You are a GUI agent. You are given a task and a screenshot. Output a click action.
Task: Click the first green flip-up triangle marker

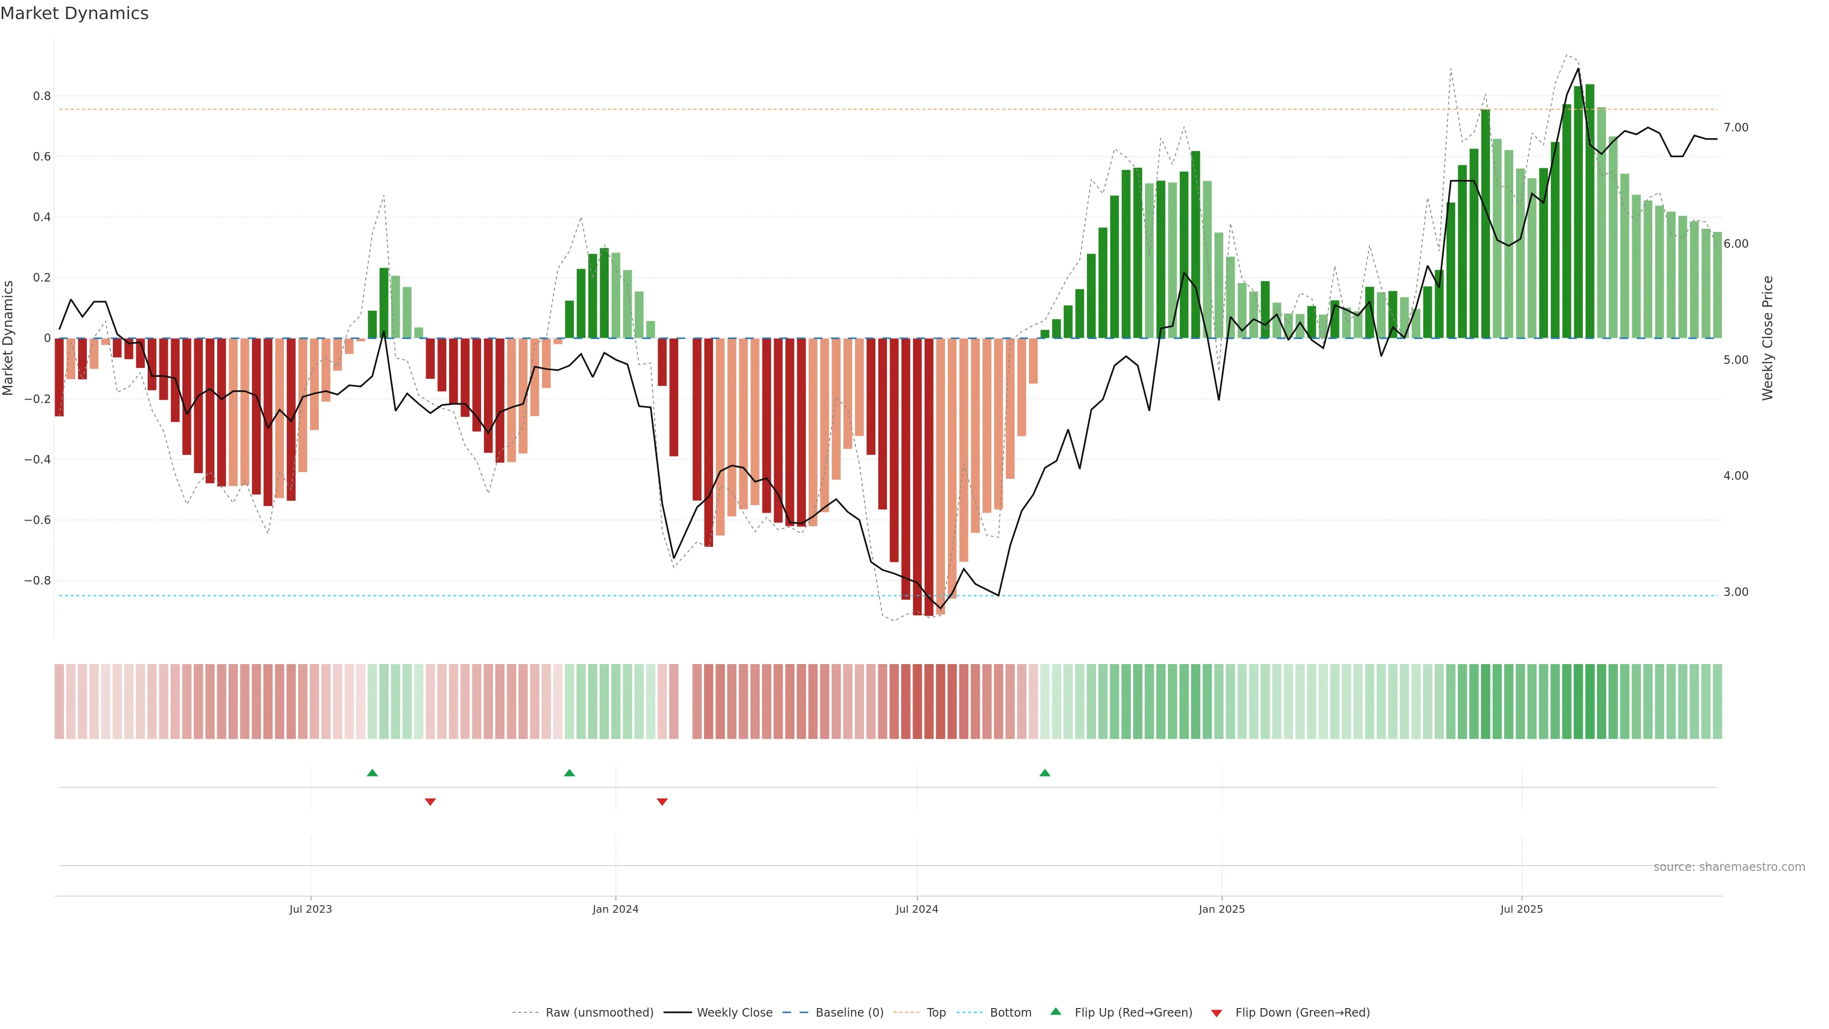[372, 773]
